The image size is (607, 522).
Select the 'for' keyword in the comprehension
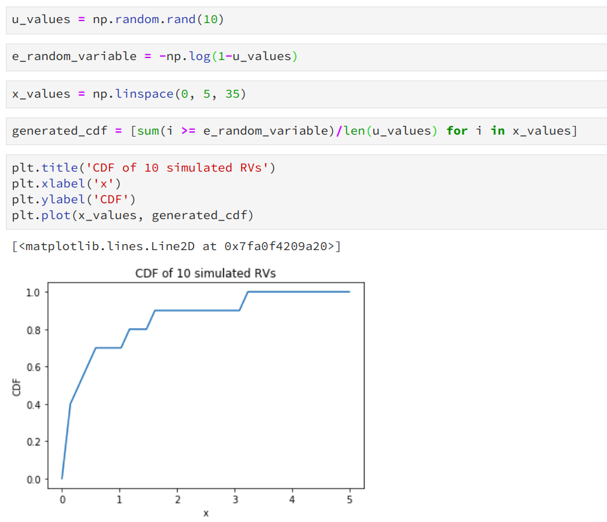(462, 131)
